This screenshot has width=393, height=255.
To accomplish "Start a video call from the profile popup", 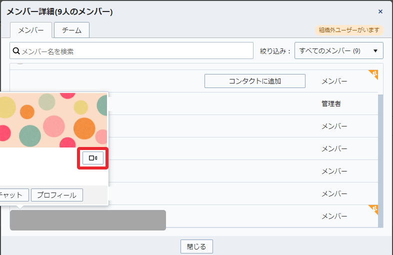I will click(x=93, y=158).
